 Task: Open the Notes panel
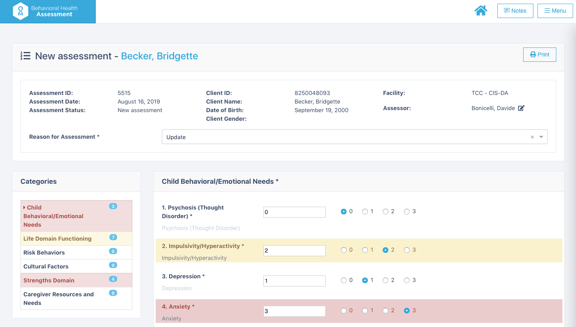tap(515, 11)
